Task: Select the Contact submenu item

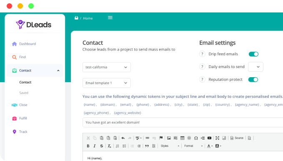Action: [x=25, y=82]
